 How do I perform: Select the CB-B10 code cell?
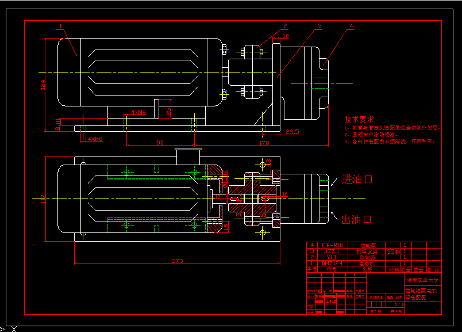pos(332,245)
